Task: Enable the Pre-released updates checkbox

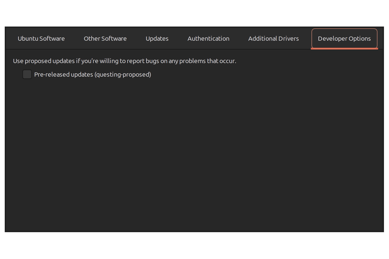Action: click(27, 74)
